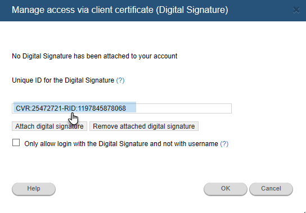The width and height of the screenshot is (306, 213).
Task: Click the RID number in the ID field
Action: pos(102,108)
